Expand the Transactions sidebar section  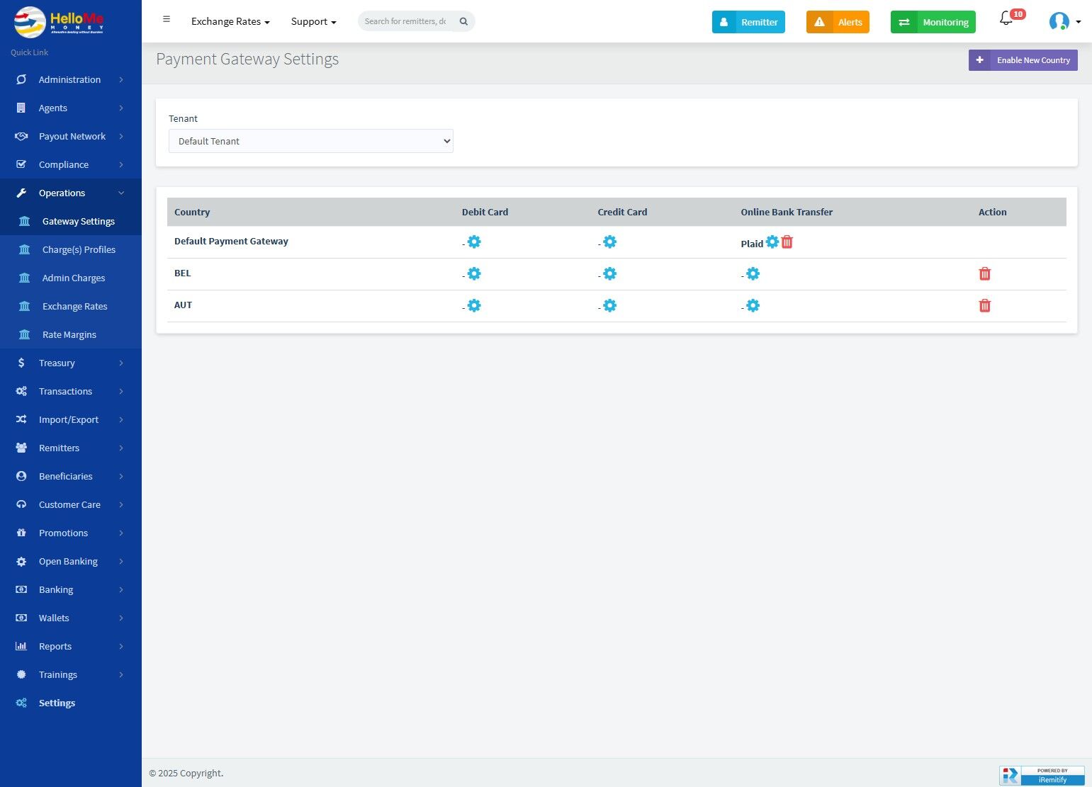[71, 391]
